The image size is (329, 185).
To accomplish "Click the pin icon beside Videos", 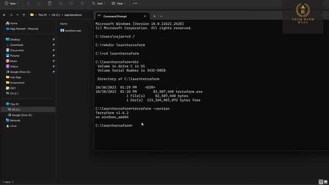I will (x=53, y=66).
